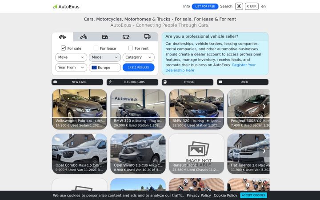Click the Europe location field
The height and width of the screenshot is (200, 320).
(105, 68)
